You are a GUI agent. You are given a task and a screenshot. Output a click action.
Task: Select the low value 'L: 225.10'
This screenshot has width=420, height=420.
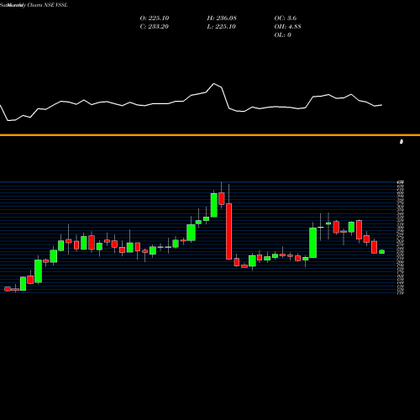tap(222, 26)
